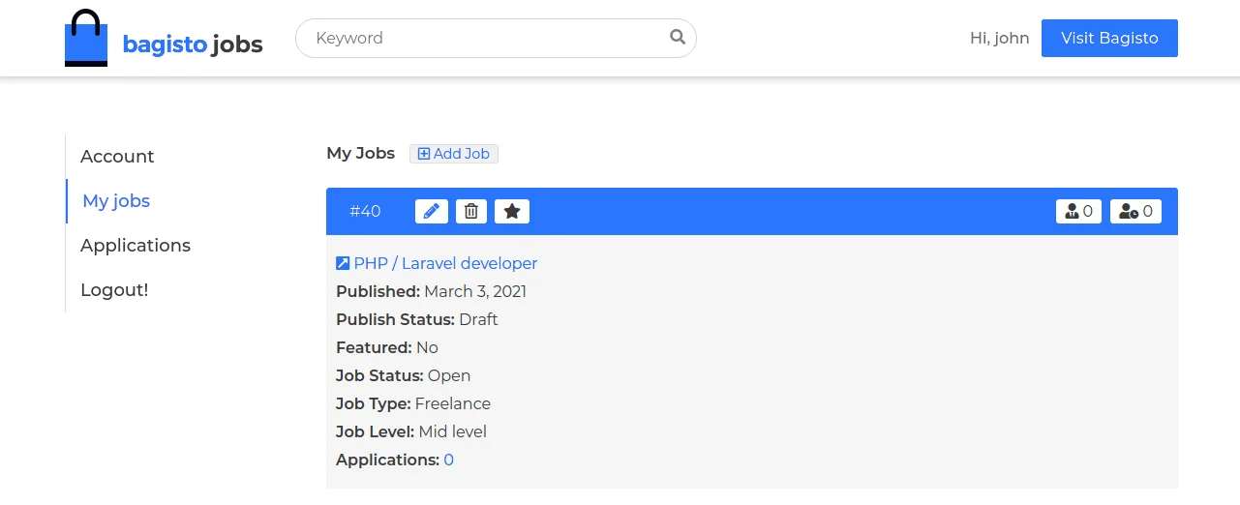The image size is (1240, 505).
Task: Click the search magnifier icon
Action: tap(678, 38)
